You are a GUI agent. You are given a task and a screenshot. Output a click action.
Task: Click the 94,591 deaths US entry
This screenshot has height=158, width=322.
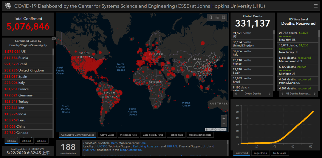click(x=253, y=35)
